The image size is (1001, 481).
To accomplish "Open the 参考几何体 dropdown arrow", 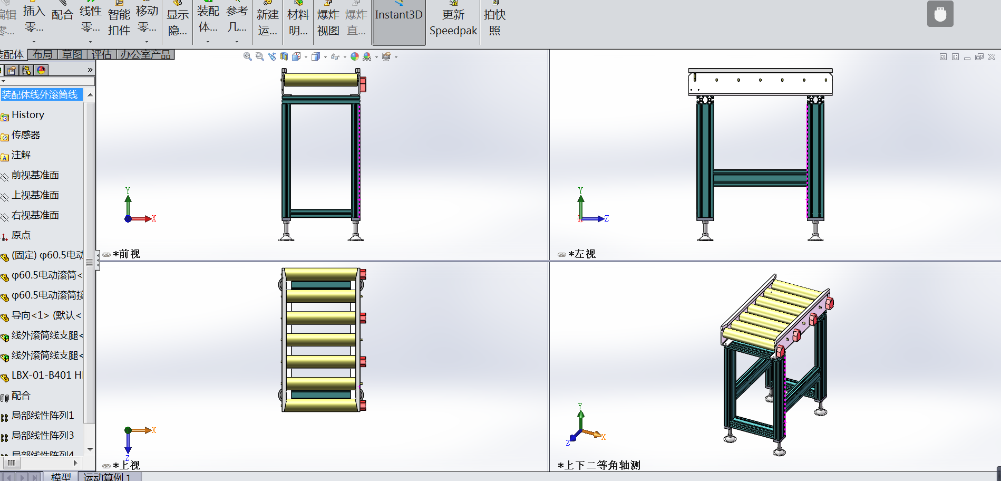I will [237, 42].
